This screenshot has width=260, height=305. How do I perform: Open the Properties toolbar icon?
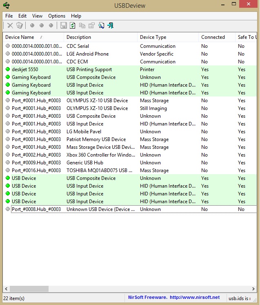91,25
